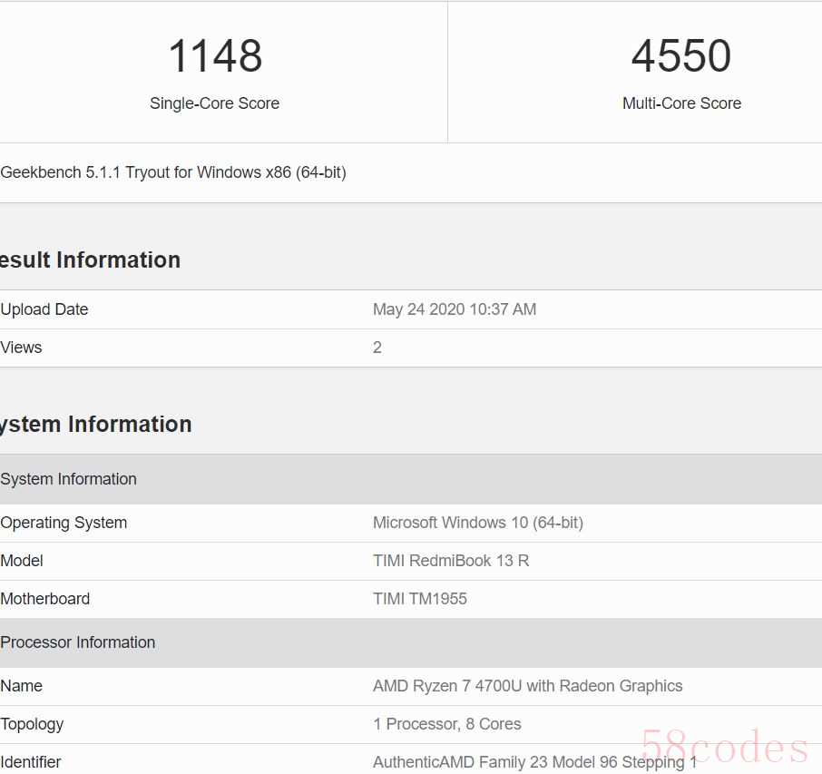The width and height of the screenshot is (822, 774).
Task: Click the "Single-Core Score" label
Action: pyautogui.click(x=214, y=103)
